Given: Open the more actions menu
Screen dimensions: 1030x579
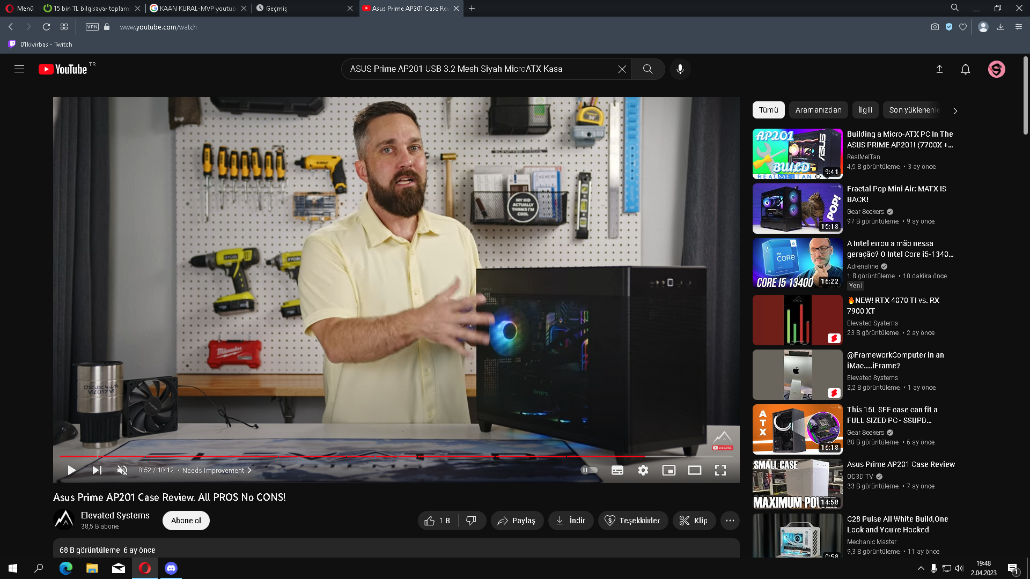Looking at the screenshot, I should click(x=730, y=521).
